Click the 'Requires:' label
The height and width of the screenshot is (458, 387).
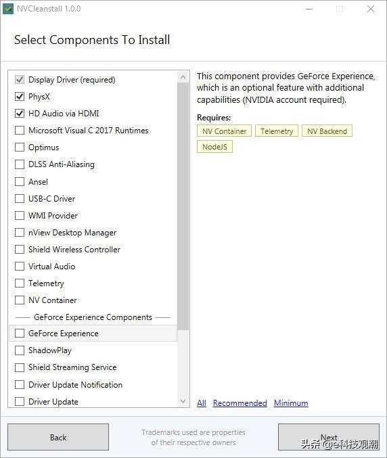[214, 118]
